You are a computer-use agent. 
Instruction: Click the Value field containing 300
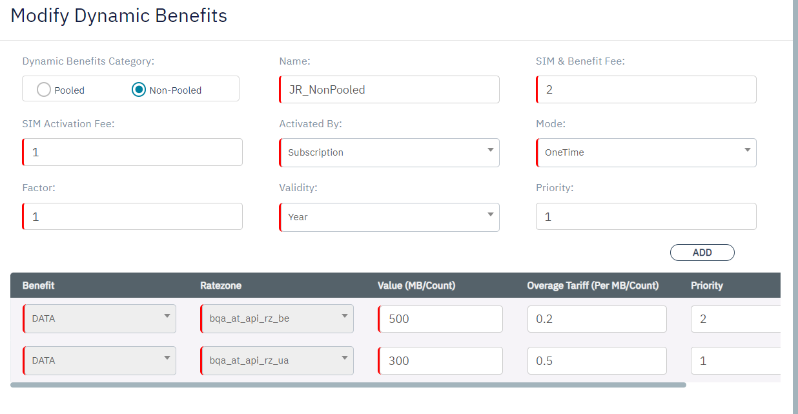pos(440,361)
